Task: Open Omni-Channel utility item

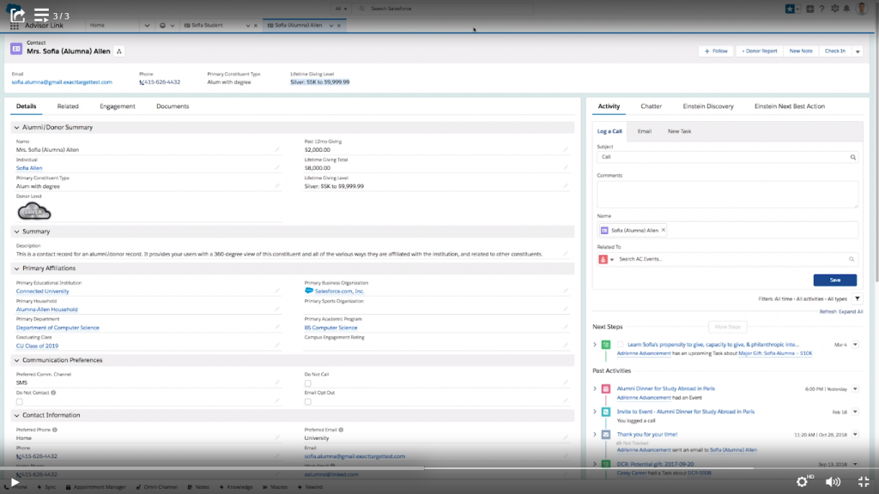Action: [x=156, y=487]
